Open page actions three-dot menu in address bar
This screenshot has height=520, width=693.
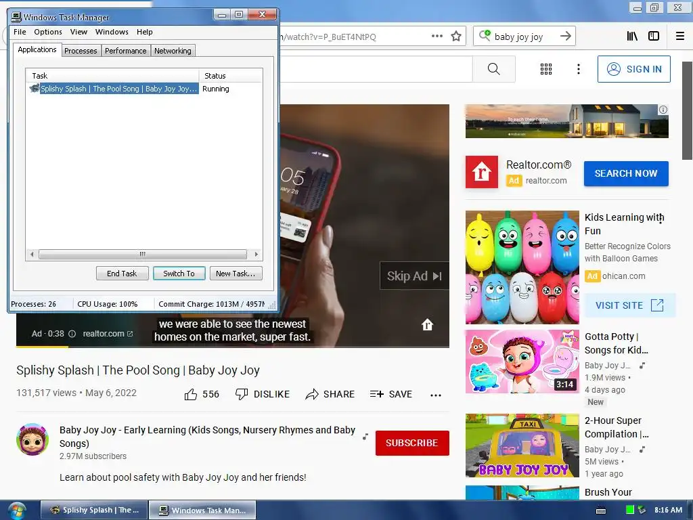point(437,37)
